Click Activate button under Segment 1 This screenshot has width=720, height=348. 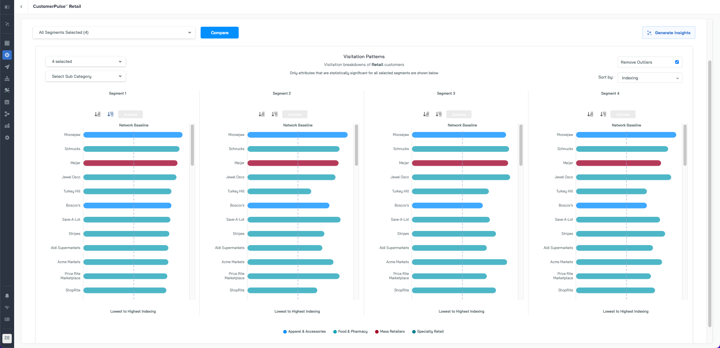coord(130,114)
